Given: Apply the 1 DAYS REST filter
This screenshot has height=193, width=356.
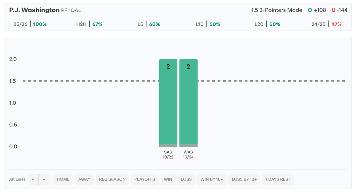Looking at the screenshot, I should tap(278, 179).
